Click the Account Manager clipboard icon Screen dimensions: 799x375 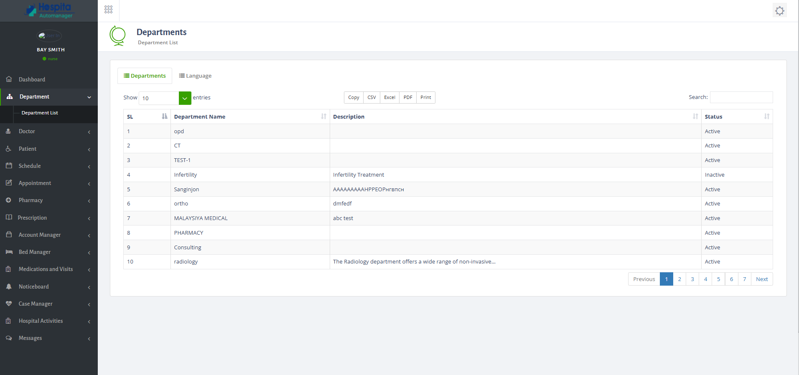(9, 234)
